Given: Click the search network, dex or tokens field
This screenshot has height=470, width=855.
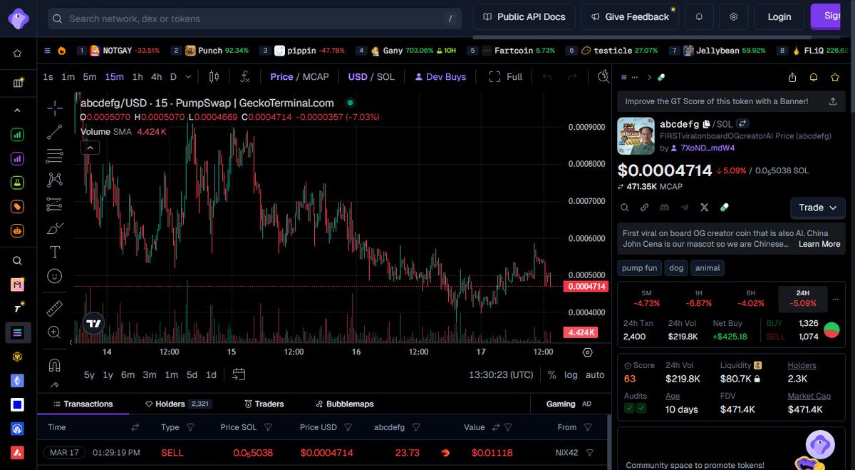Looking at the screenshot, I should [x=255, y=19].
